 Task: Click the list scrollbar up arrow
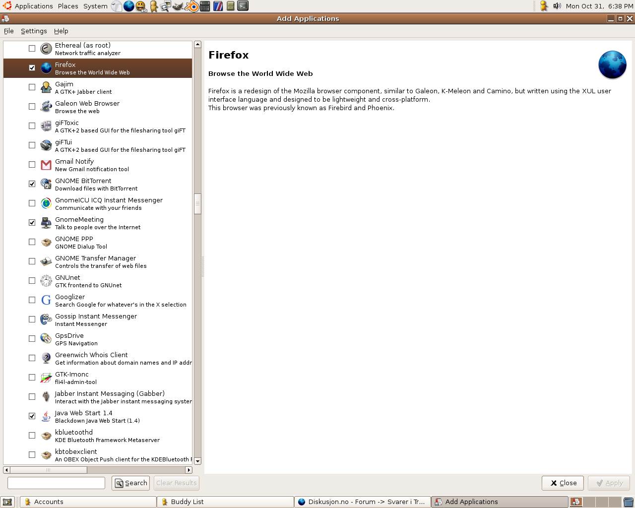197,44
